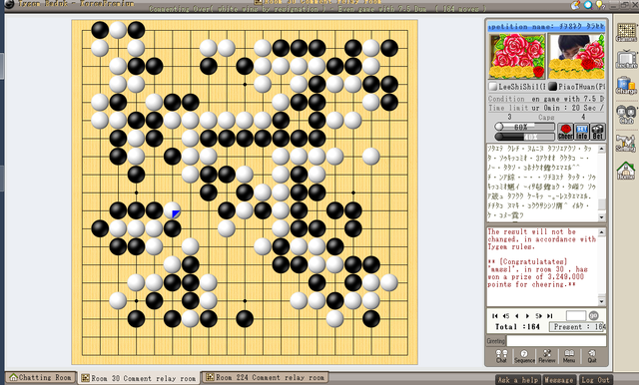This screenshot has width=639, height=385.
Task: Click the Time limit row text
Action: pos(546,108)
